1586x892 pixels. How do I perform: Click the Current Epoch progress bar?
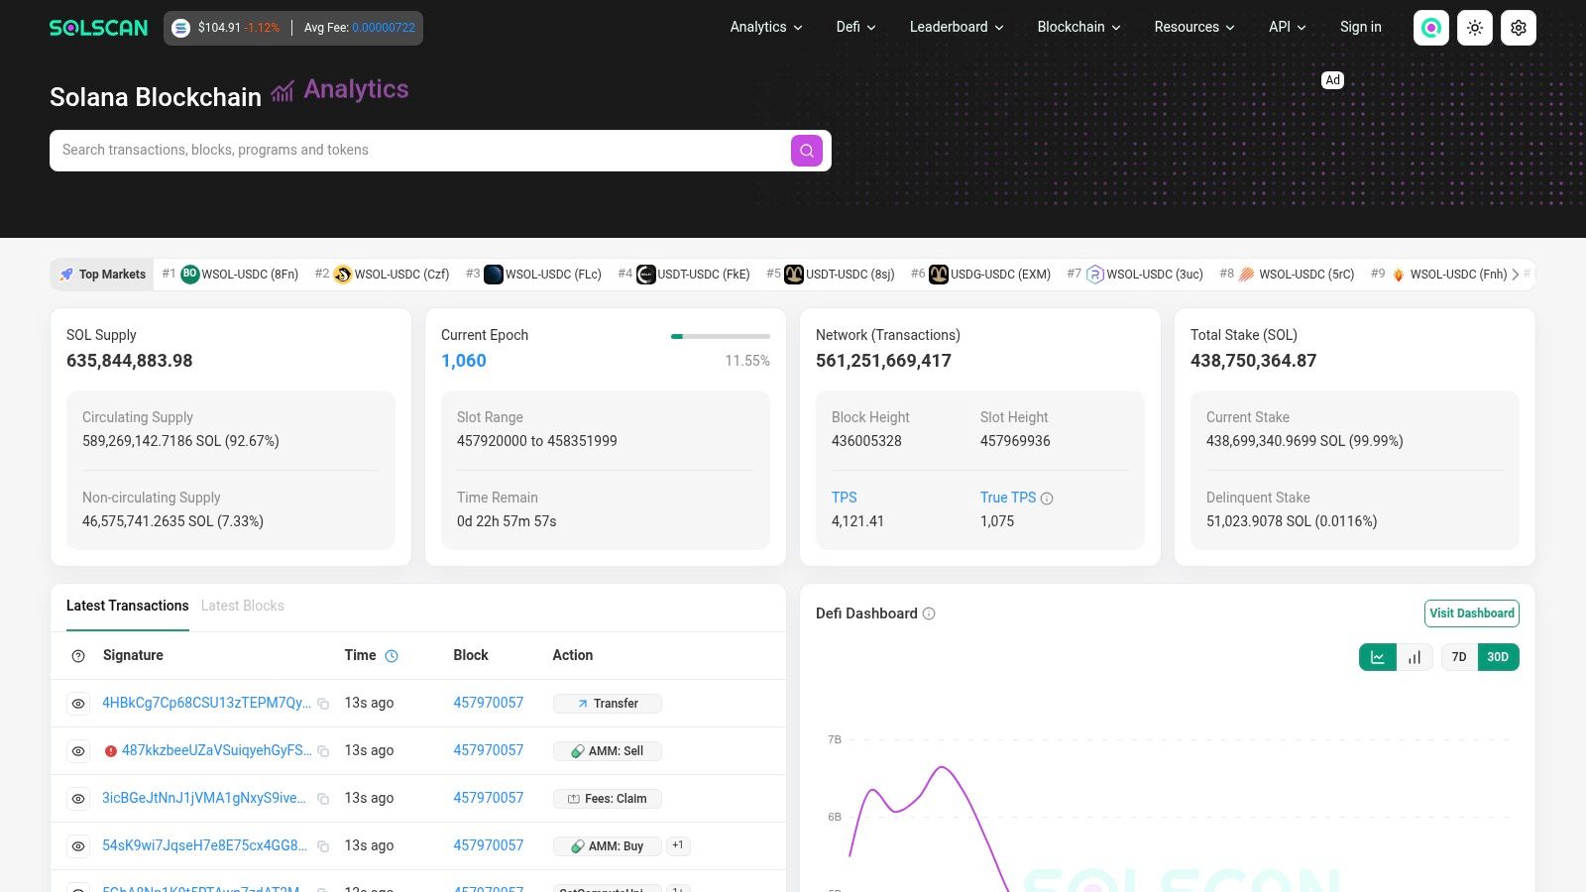[721, 337]
